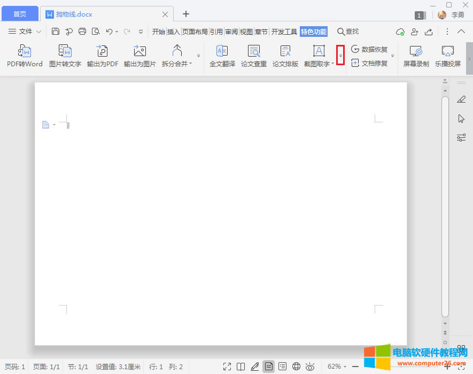
Task: Open the 页面布局 ribbon tab
Action: coord(195,32)
